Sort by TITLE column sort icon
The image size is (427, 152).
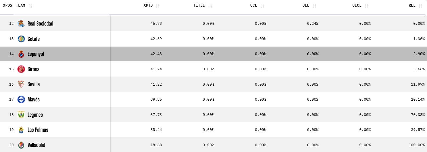pos(210,6)
